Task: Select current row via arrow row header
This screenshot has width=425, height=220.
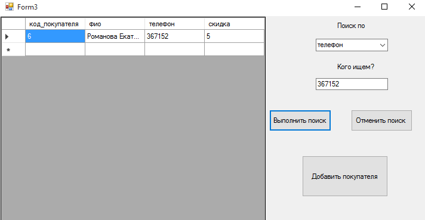Action: tap(14, 36)
